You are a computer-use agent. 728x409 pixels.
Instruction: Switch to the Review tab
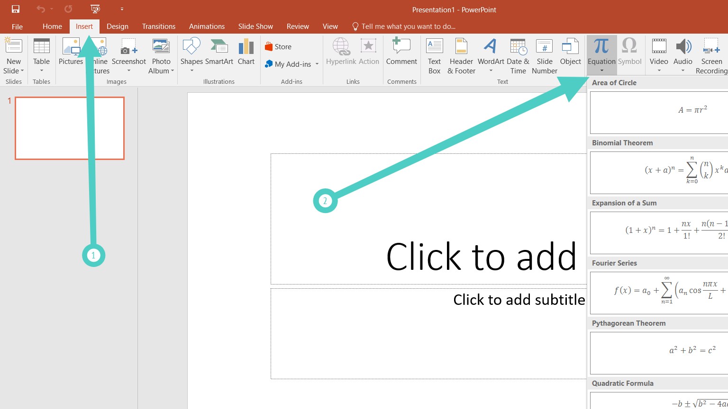click(x=298, y=27)
